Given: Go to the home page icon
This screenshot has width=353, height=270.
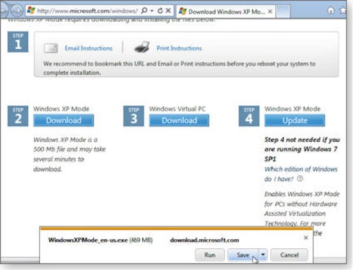Looking at the screenshot, I should [x=331, y=10].
